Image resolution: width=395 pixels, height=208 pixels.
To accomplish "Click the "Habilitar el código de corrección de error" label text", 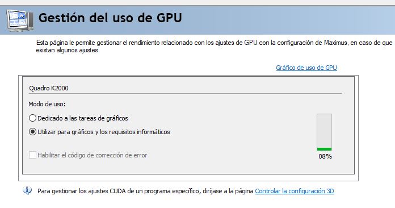I will [x=92, y=155].
